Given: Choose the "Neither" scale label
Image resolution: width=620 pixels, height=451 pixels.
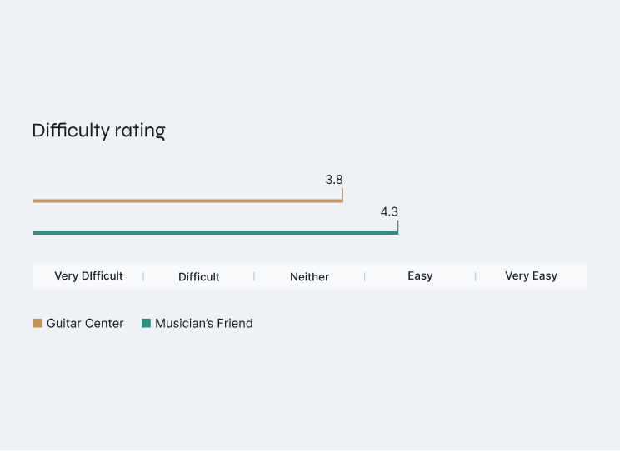Looking at the screenshot, I should click(309, 277).
